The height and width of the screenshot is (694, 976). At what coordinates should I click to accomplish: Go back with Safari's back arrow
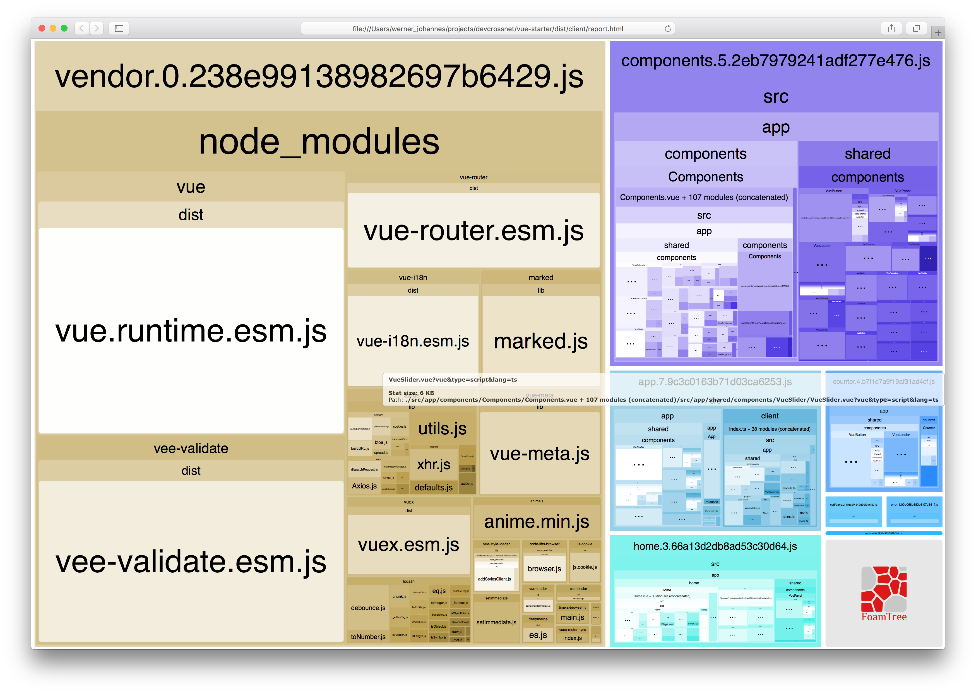coord(81,28)
